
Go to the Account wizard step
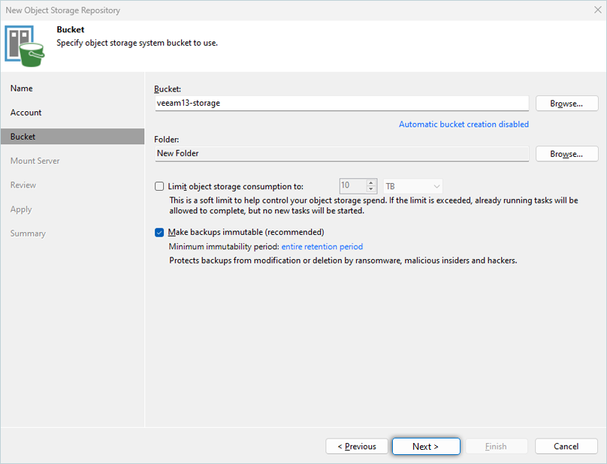pos(26,113)
